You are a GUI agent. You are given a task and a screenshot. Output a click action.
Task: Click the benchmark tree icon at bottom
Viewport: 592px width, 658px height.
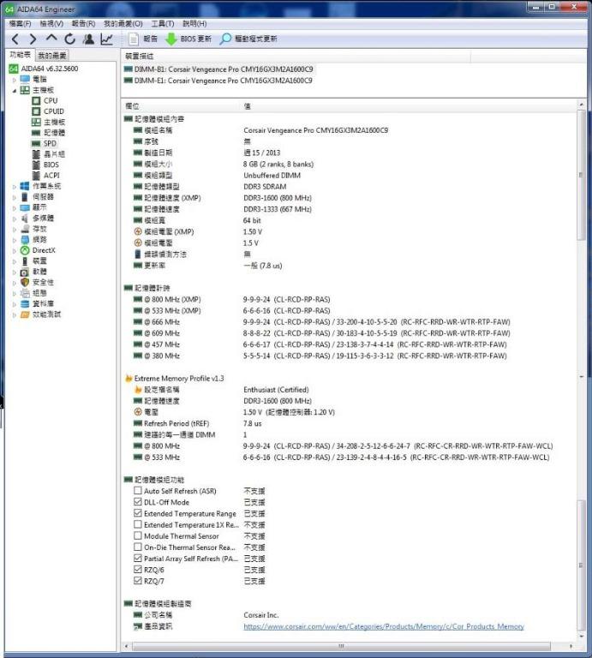coord(25,314)
